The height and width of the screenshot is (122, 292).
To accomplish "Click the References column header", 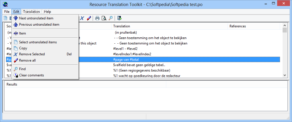I will click(x=254, y=26).
